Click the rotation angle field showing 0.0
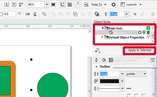Image resolution: width=157 pixels, height=97 pixels. click(x=10, y=14)
